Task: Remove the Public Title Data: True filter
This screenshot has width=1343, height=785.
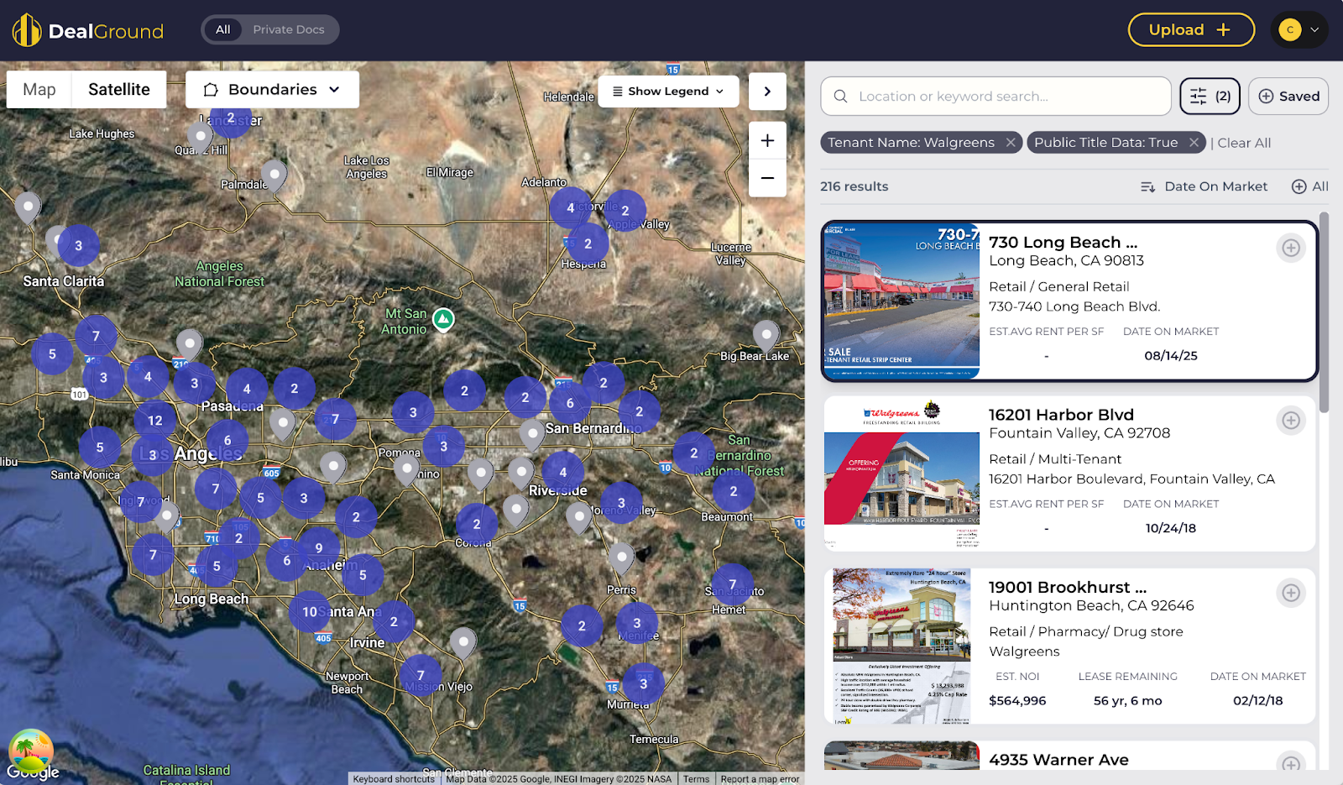Action: (1194, 143)
